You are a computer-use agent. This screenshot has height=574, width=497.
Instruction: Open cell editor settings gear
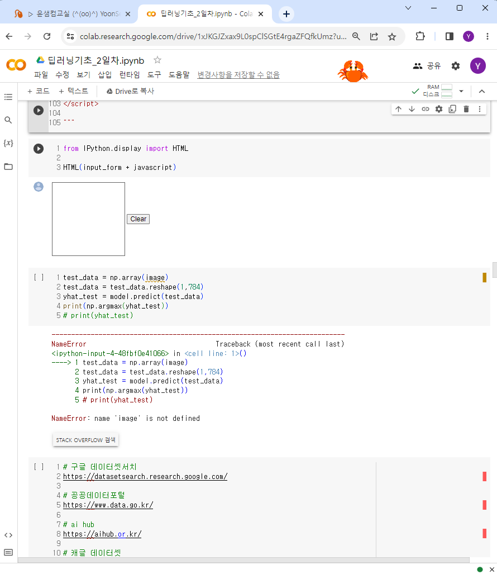[439, 109]
